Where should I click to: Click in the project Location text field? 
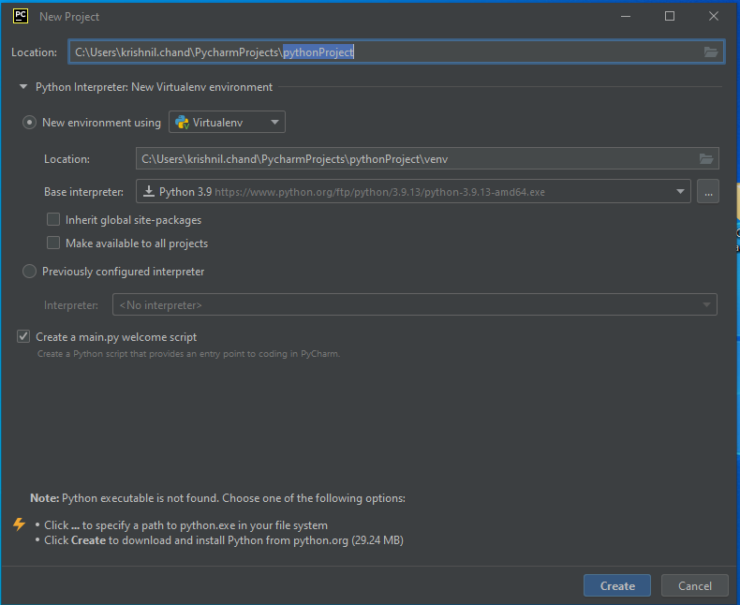click(396, 52)
